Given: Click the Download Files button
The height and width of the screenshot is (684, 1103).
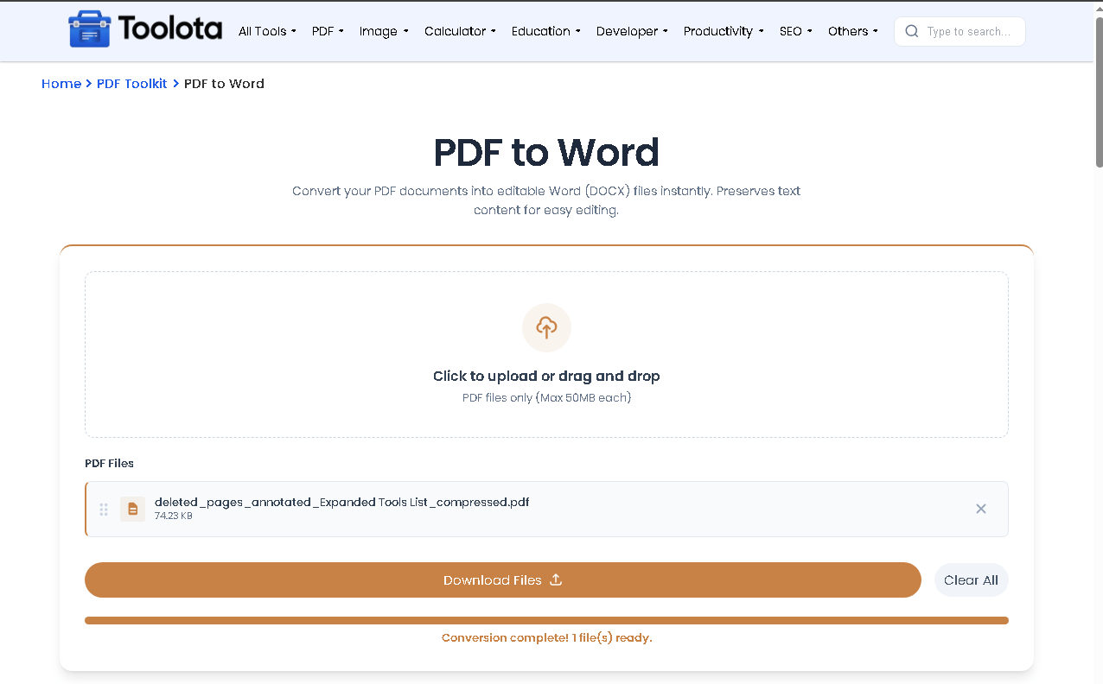Looking at the screenshot, I should click(x=503, y=580).
